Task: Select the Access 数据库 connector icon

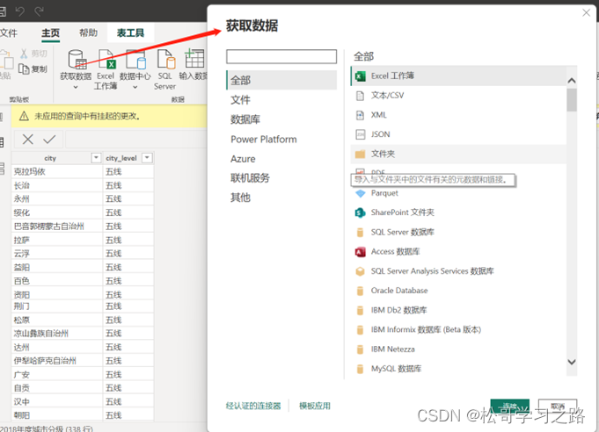Action: pyautogui.click(x=360, y=252)
